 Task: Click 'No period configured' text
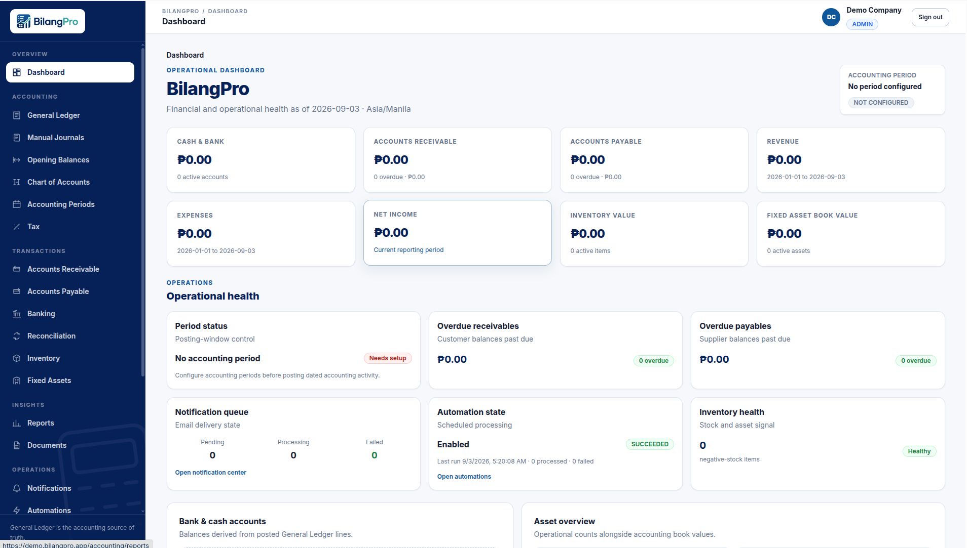tap(884, 87)
